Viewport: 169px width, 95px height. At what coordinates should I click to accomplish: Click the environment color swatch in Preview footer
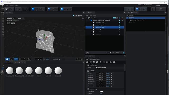(64, 59)
